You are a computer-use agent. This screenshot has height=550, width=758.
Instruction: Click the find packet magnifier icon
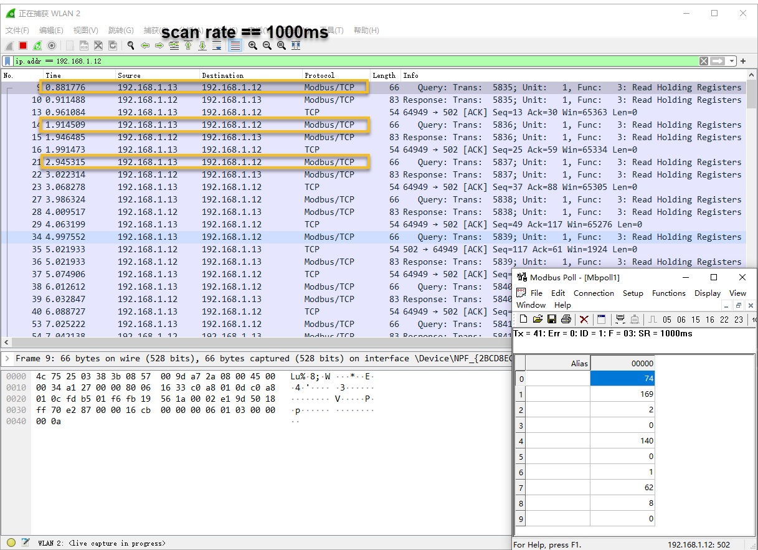pos(131,45)
